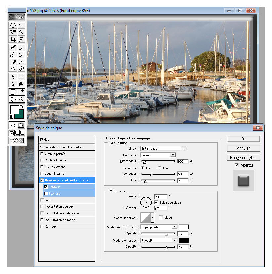This screenshot has width=272, height=274.
Task: Select the Hand tool
Action: pyautogui.click(x=13, y=99)
